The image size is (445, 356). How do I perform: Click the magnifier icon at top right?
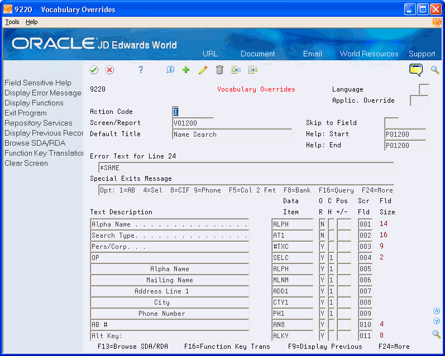point(435,70)
